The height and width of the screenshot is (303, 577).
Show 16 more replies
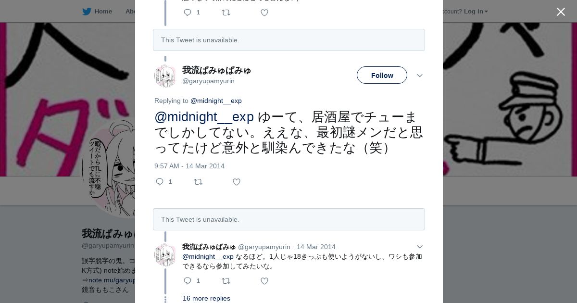(x=206, y=298)
